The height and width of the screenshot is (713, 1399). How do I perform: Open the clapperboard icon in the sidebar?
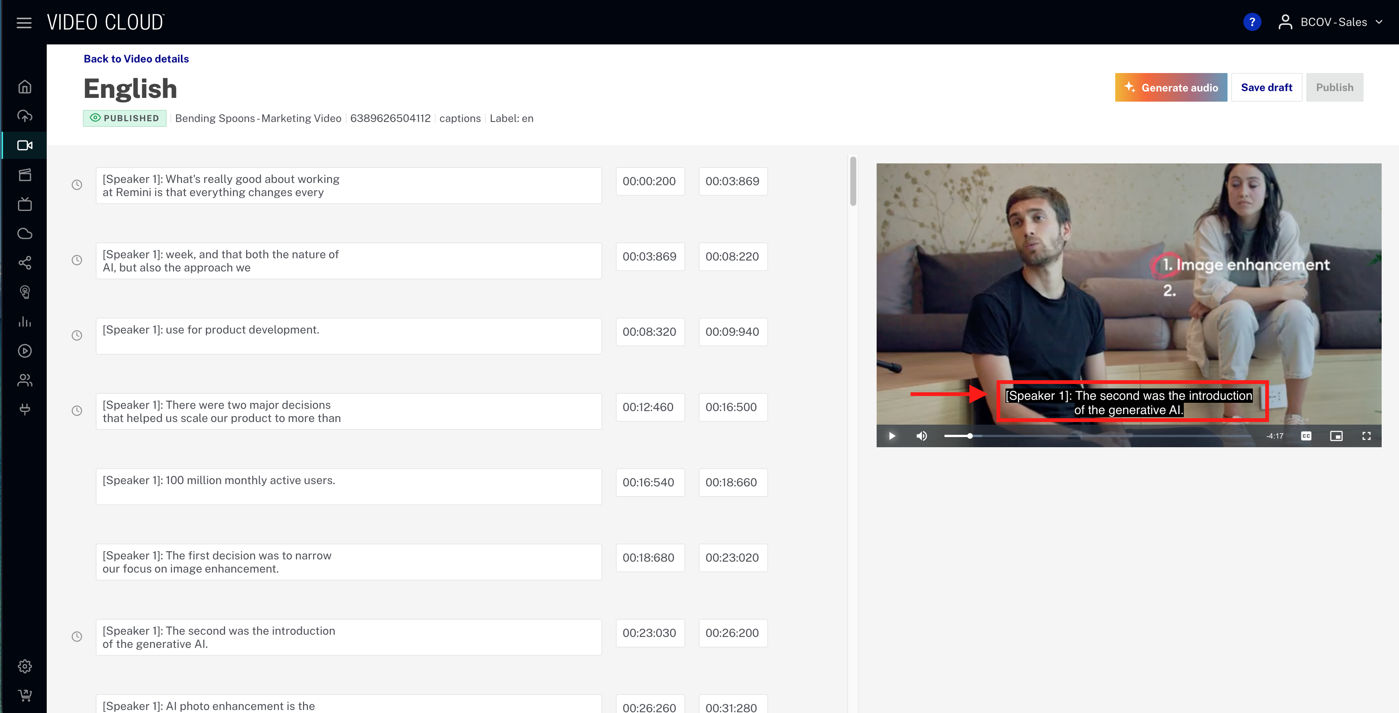coord(24,175)
